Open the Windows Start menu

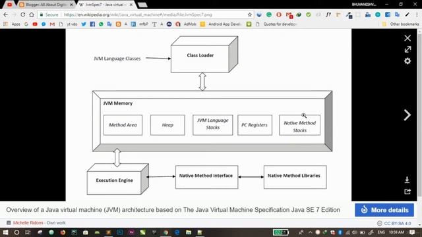click(5, 232)
